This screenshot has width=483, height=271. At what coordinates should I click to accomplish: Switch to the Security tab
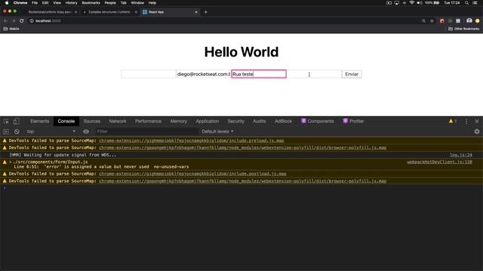[x=236, y=121]
